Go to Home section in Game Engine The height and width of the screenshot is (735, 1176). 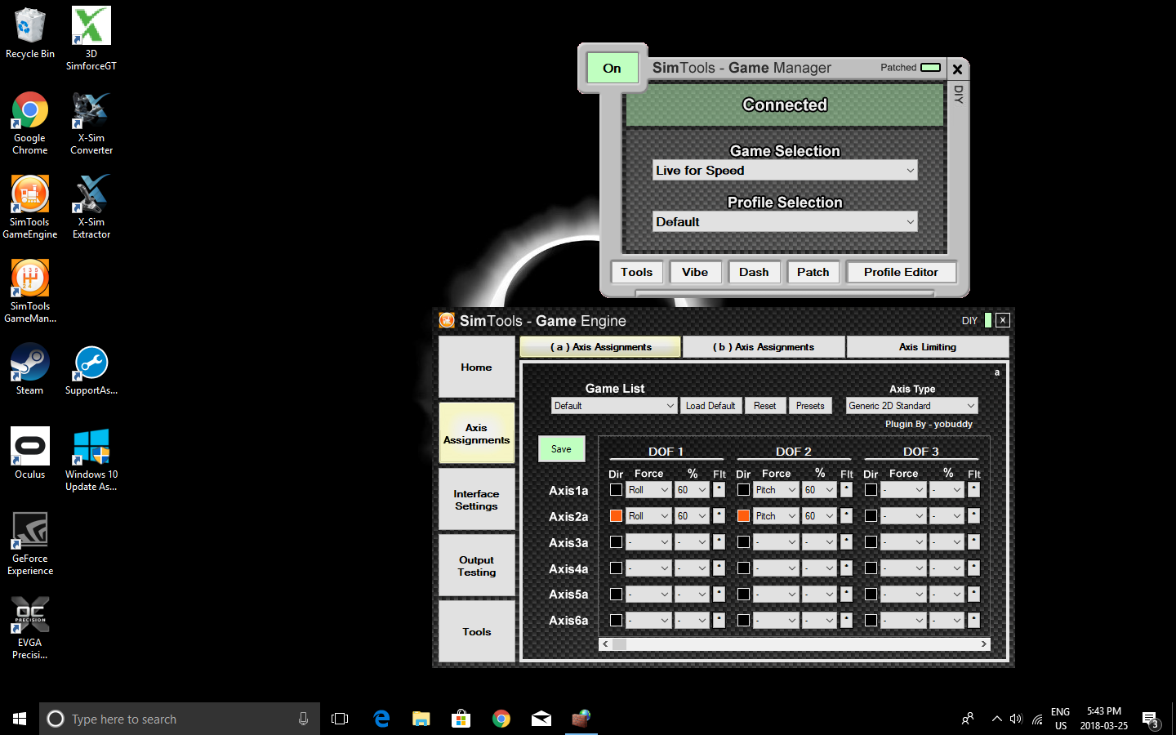(x=476, y=367)
